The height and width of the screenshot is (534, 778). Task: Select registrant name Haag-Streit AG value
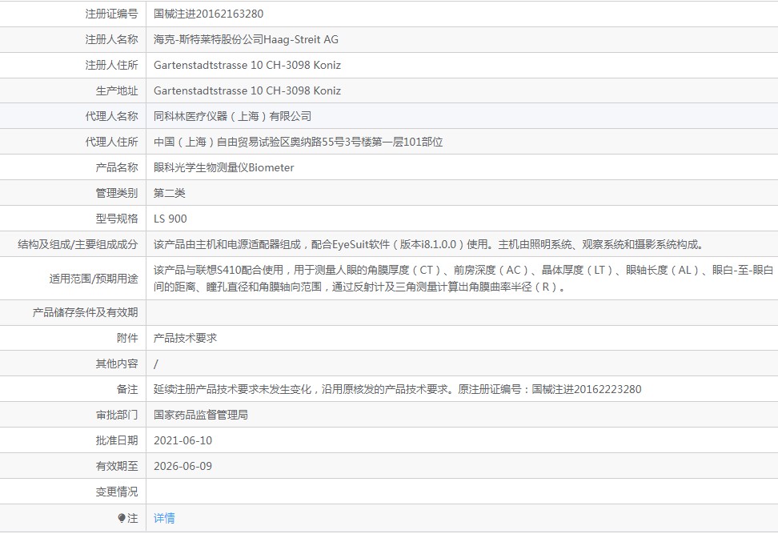pyautogui.click(x=246, y=40)
